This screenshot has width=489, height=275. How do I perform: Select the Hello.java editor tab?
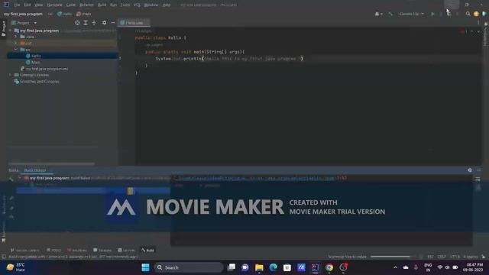(x=134, y=23)
